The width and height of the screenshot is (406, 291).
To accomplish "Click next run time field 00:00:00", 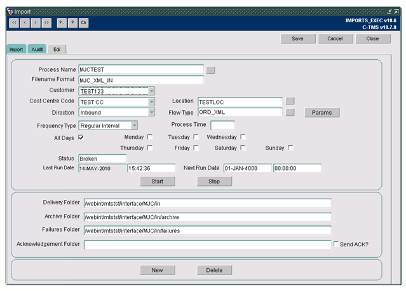I will pyautogui.click(x=297, y=168).
